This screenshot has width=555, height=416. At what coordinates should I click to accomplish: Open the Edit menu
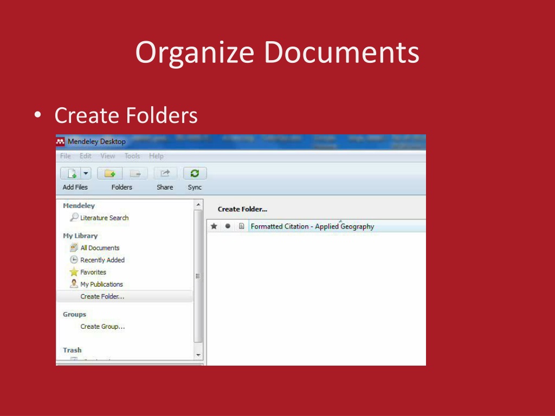point(85,156)
